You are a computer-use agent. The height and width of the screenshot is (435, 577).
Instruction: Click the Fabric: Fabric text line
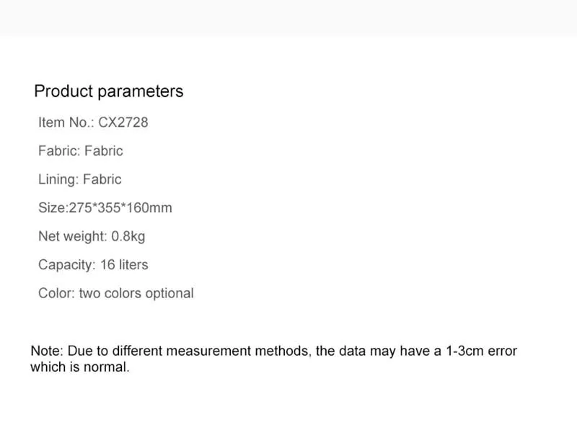[x=81, y=151]
